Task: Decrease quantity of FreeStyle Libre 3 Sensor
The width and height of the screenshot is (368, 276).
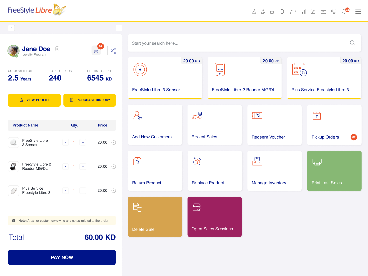Action: point(66,142)
